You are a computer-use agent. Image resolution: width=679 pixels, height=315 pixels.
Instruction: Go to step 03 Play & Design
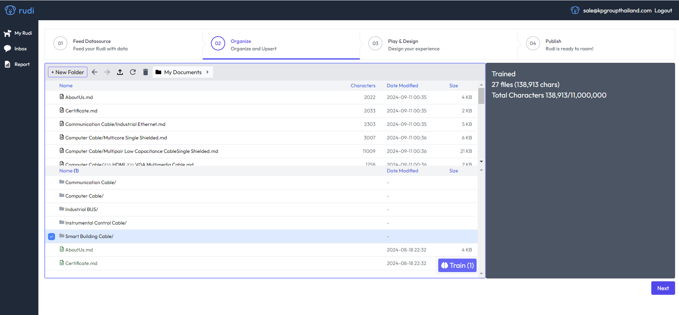tap(439, 44)
